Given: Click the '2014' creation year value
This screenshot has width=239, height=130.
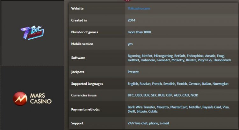Looking at the screenshot, I should (131, 20).
